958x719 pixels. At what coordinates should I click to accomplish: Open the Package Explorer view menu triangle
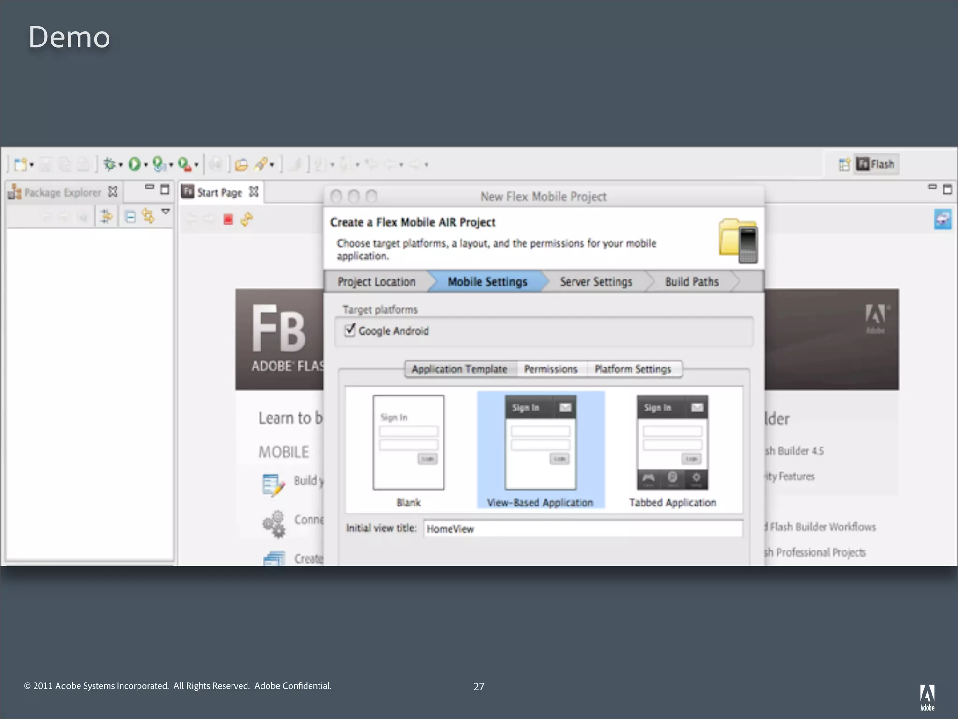tap(166, 212)
